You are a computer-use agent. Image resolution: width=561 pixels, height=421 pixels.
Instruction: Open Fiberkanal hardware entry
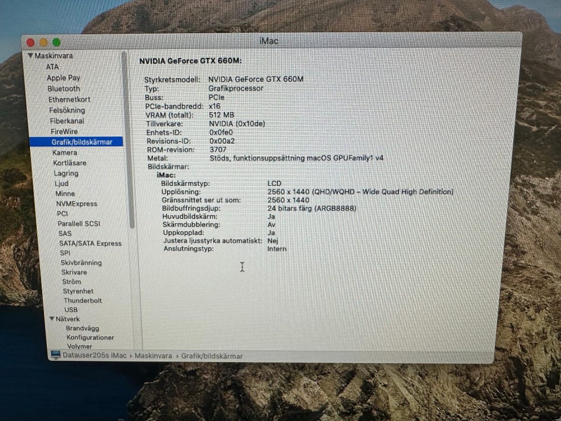pos(67,121)
